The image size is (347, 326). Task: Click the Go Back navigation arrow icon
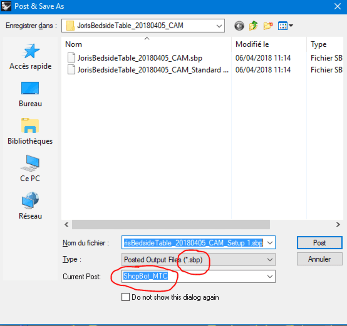click(x=239, y=26)
